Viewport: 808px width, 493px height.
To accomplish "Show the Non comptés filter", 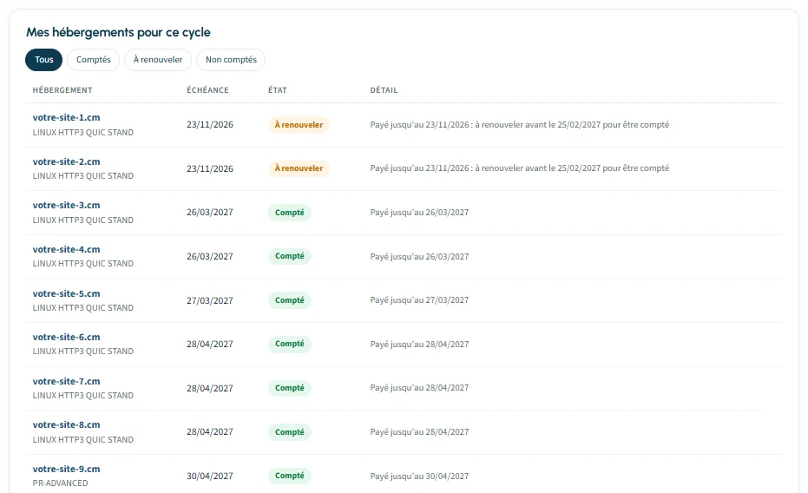I will (231, 60).
